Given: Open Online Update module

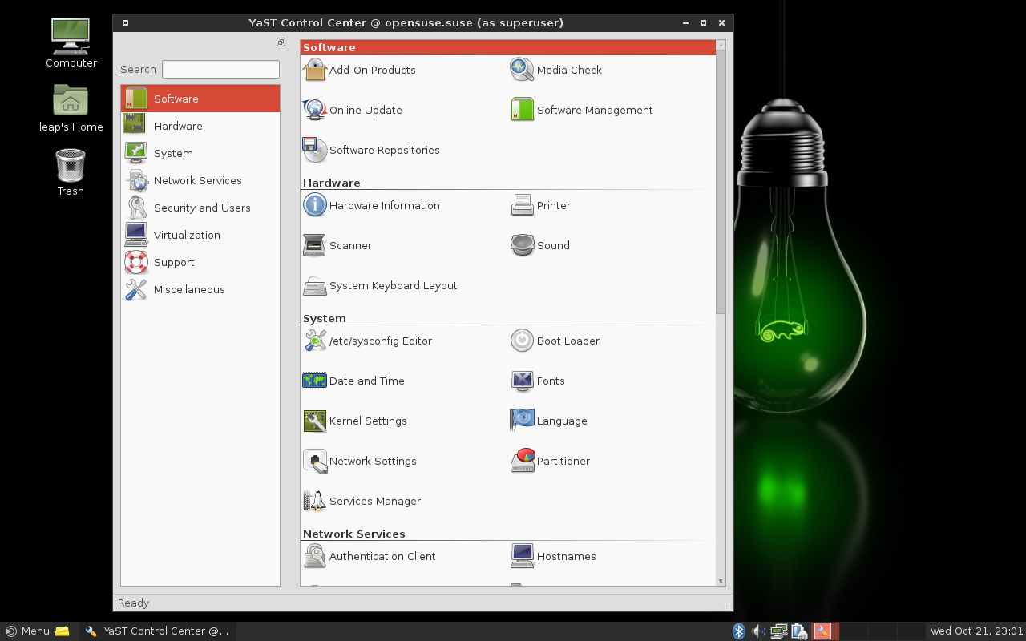Looking at the screenshot, I should point(366,110).
